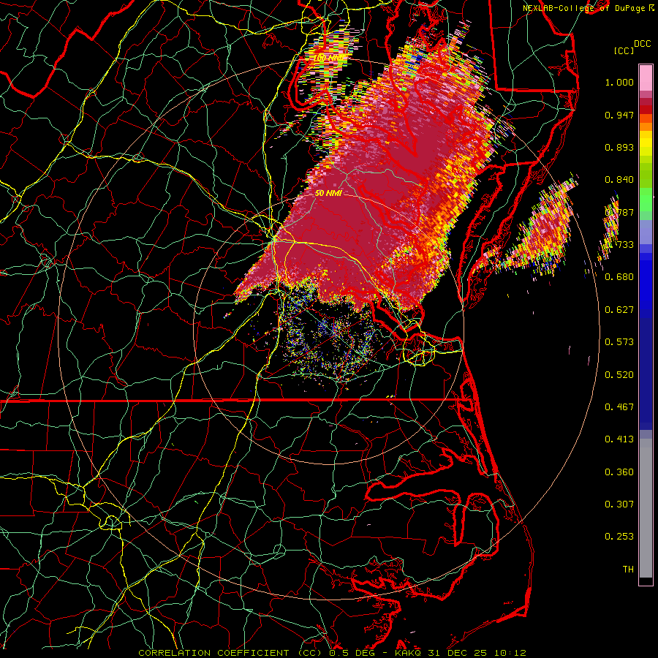The width and height of the screenshot is (658, 658).
Task: Select the 0.627 scale value
Action: point(619,309)
